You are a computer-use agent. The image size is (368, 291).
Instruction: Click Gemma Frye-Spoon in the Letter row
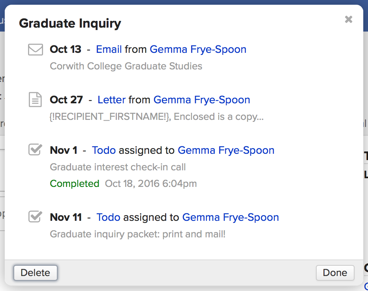[x=202, y=100]
